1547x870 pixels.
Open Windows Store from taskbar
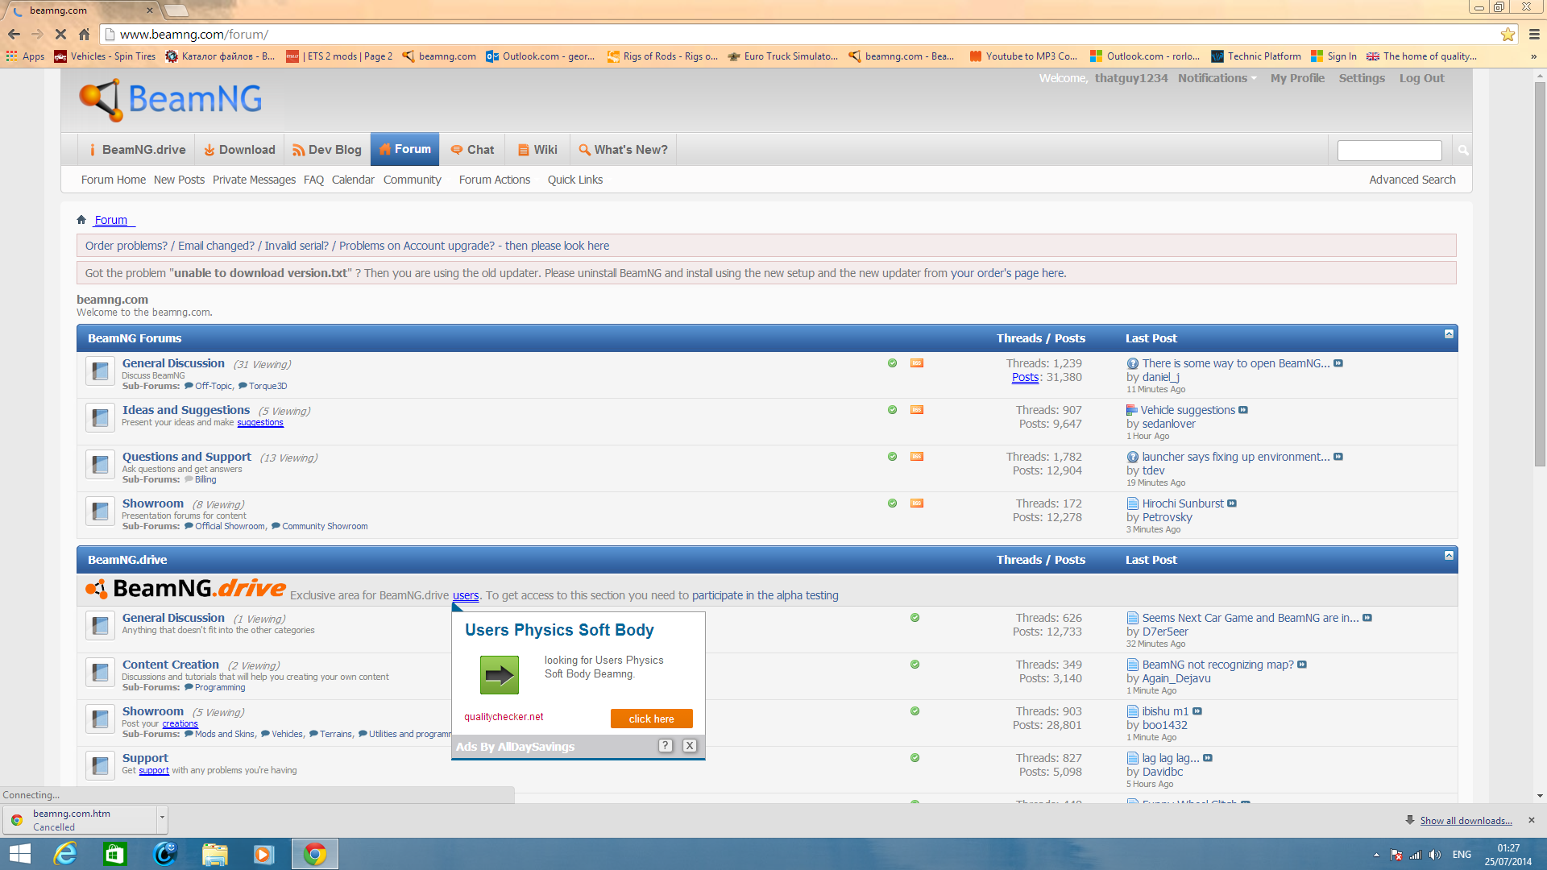click(115, 854)
